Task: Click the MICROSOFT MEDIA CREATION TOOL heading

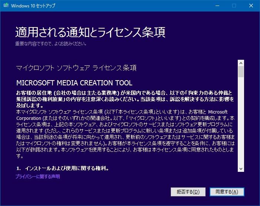Action: click(74, 83)
